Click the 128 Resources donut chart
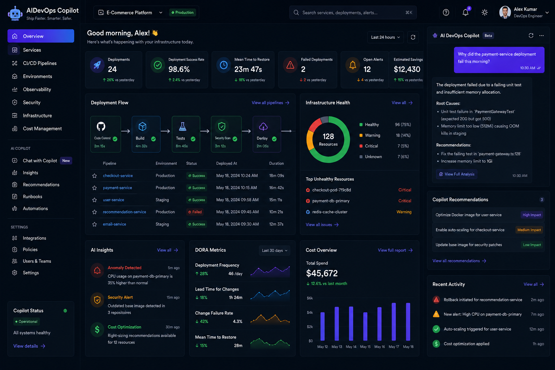555x370 pixels. [328, 139]
